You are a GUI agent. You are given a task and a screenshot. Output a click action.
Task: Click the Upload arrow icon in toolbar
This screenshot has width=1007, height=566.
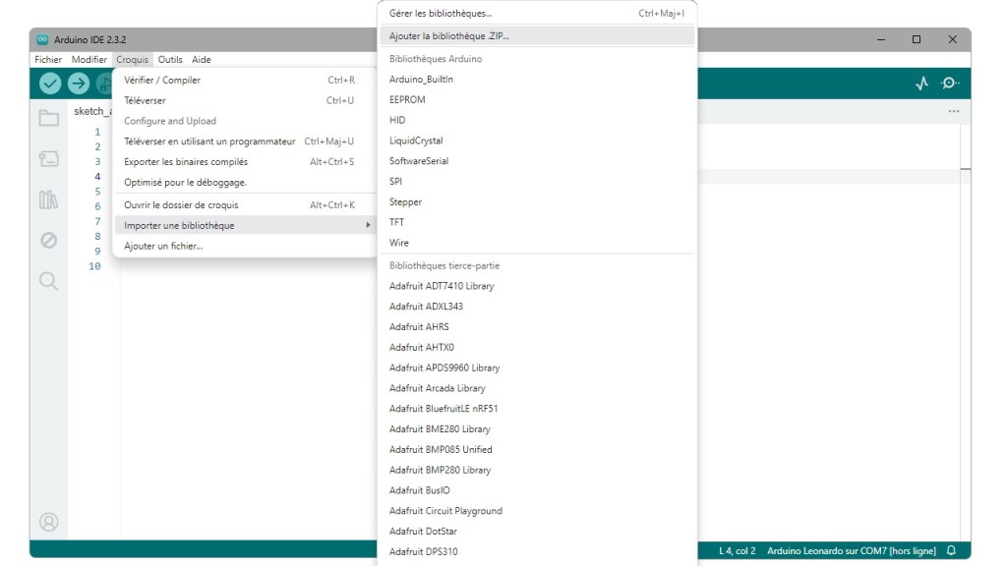coord(78,84)
